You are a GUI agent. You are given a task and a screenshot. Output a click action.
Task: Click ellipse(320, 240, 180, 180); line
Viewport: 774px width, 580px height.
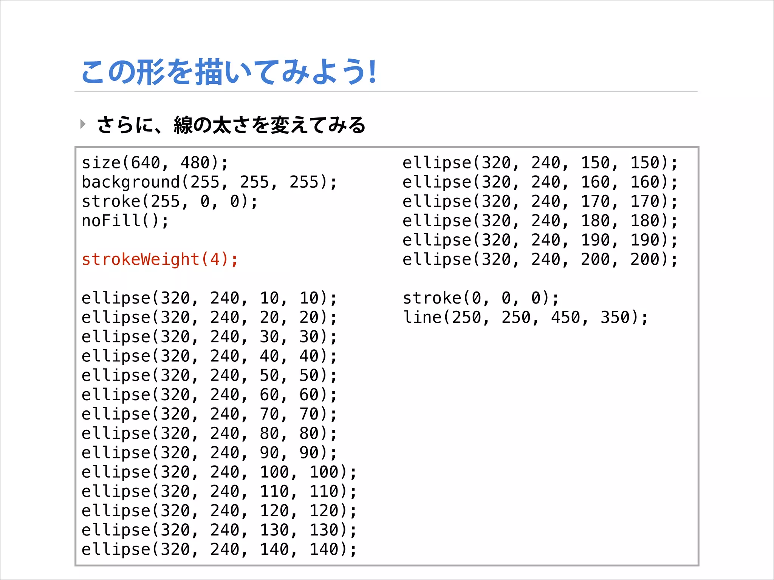tap(540, 221)
